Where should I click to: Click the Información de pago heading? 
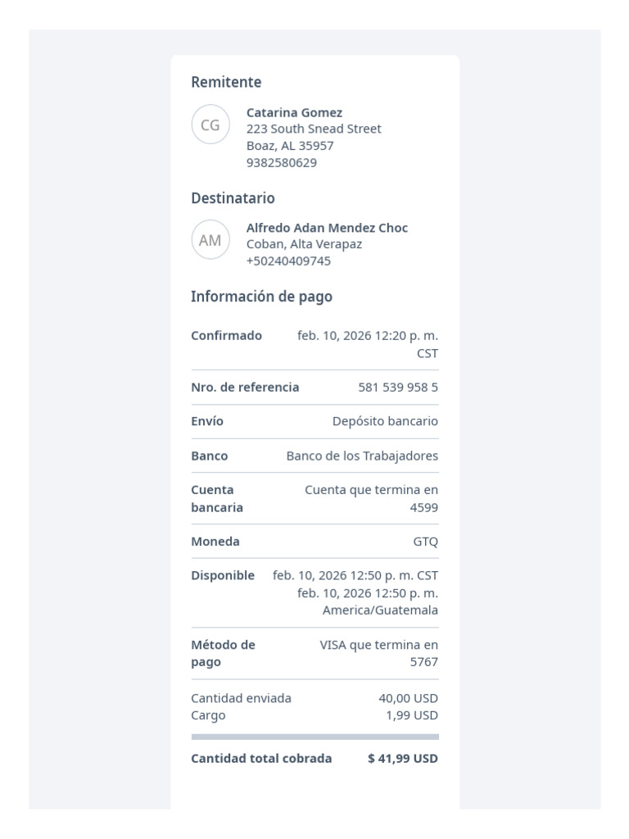261,297
